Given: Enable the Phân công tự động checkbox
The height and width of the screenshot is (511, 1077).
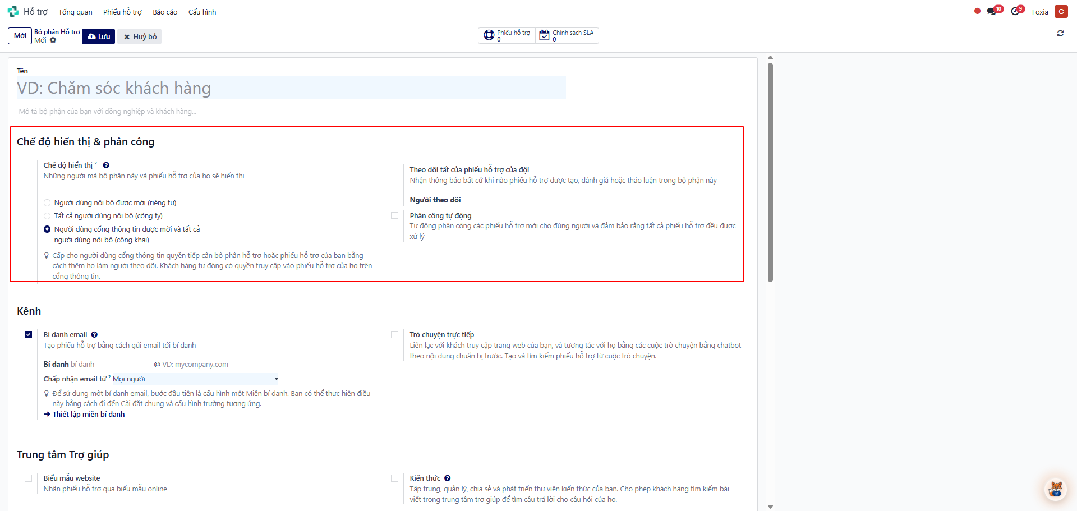Looking at the screenshot, I should [x=395, y=216].
